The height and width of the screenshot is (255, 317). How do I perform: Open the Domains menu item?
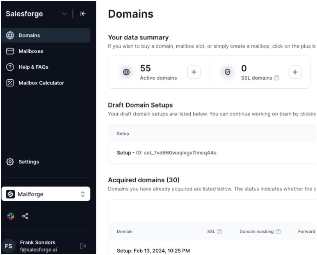coord(46,35)
